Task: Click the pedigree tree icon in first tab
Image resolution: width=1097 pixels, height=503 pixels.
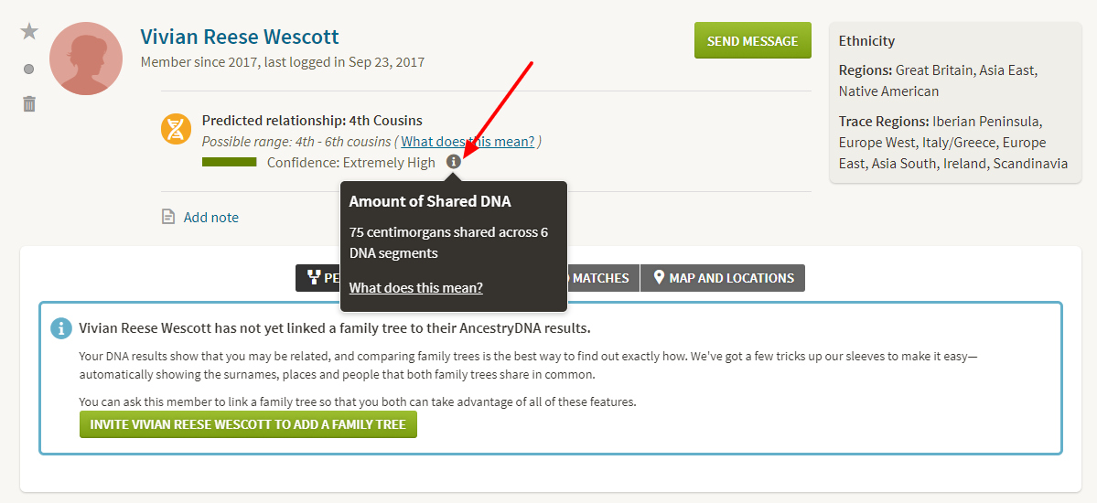Action: [x=314, y=278]
